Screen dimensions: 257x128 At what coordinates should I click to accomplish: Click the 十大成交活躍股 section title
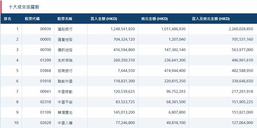(x=24, y=7)
